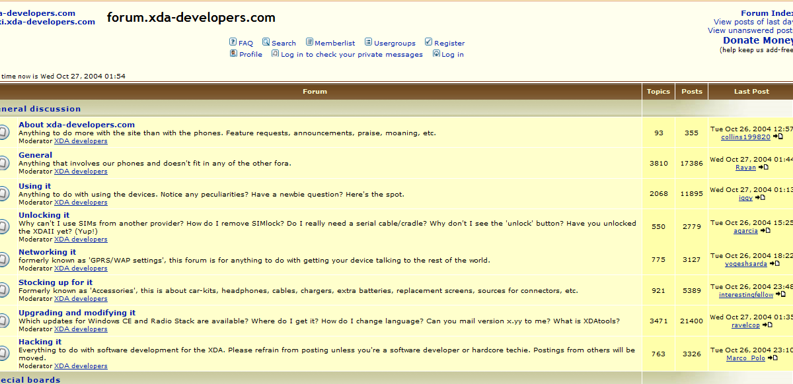Click the 3471 topics count in Upgrading row
Viewport: 793px width, 384px height.
pyautogui.click(x=658, y=321)
